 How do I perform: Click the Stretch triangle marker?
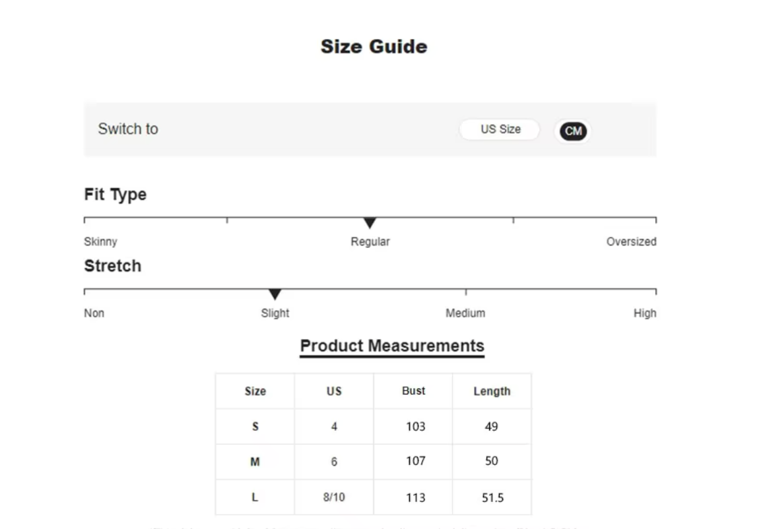[275, 294]
